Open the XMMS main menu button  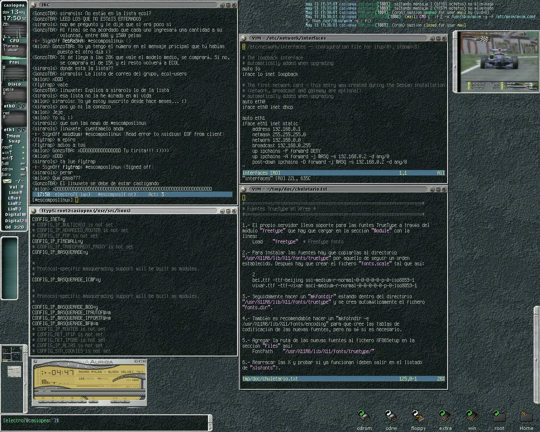(x=36, y=362)
